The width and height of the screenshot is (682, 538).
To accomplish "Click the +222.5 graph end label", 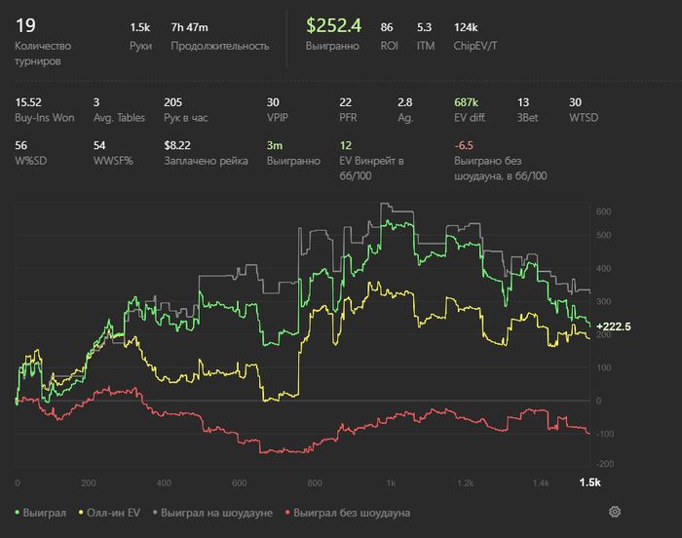I will pyautogui.click(x=612, y=327).
